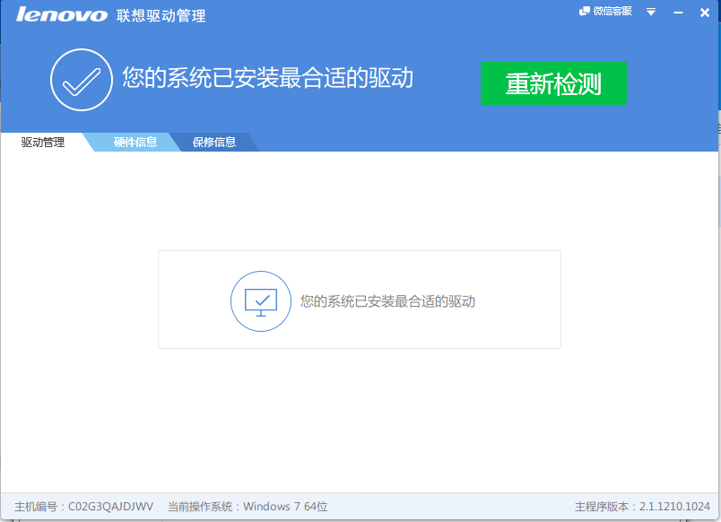Expand the title bar dropdown menu arrow
The image size is (721, 522).
651,12
